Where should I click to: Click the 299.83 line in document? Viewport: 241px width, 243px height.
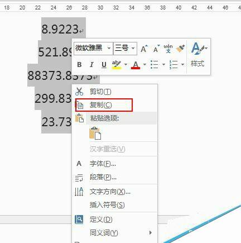[x=53, y=98]
